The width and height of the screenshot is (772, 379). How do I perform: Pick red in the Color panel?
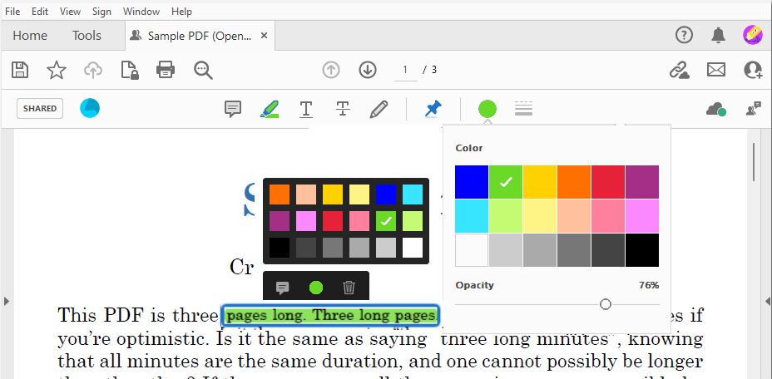[608, 182]
